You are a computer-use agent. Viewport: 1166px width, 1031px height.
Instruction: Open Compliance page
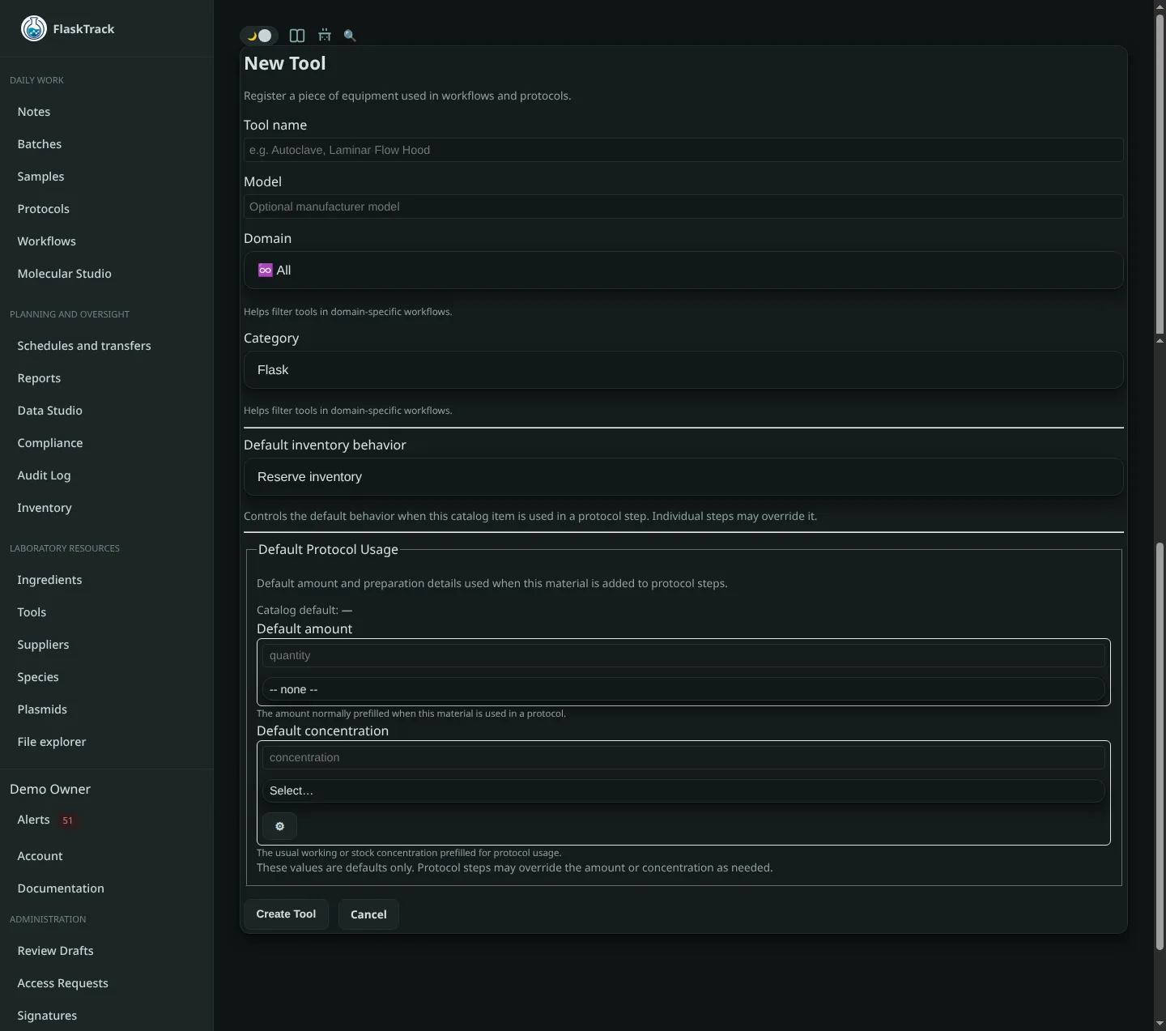coord(50,443)
